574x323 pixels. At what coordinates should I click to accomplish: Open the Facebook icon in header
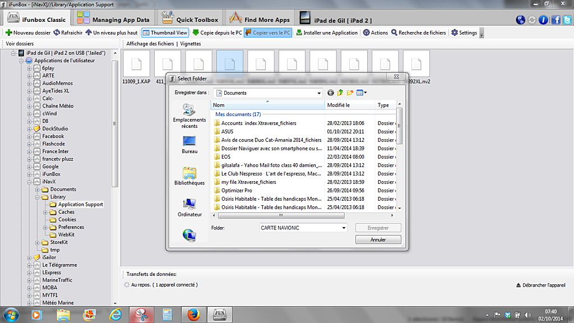click(x=556, y=20)
